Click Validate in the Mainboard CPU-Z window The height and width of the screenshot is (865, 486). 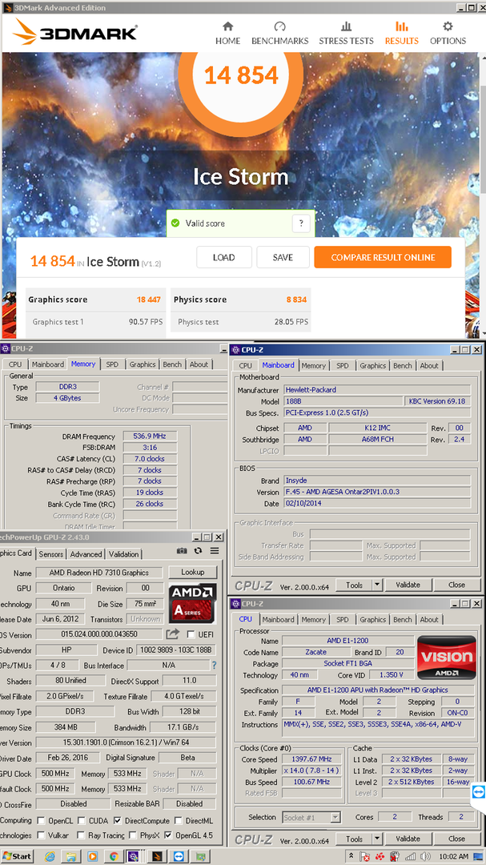(408, 585)
